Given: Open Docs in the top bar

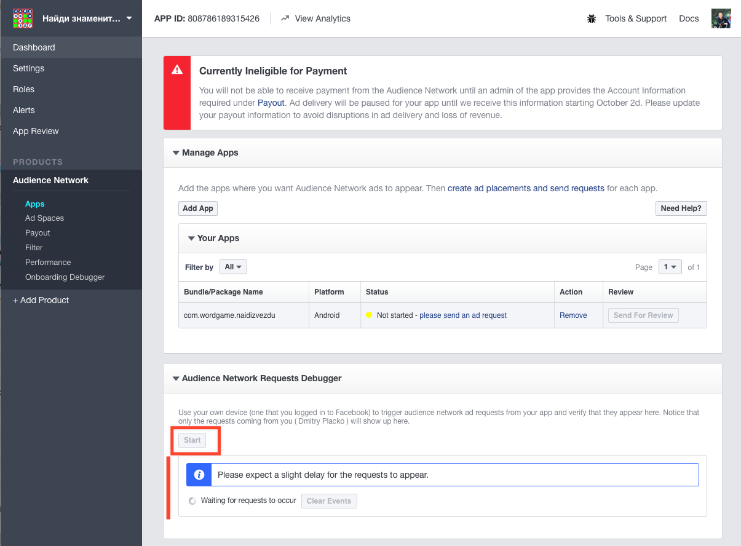Looking at the screenshot, I should [689, 18].
